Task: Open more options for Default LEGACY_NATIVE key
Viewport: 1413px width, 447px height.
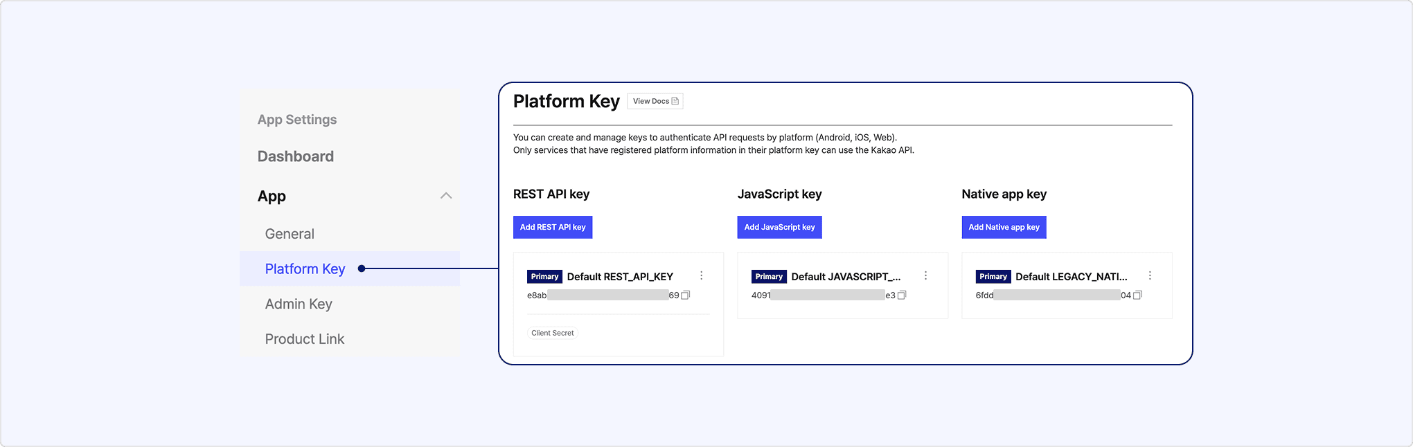Action: tap(1150, 275)
